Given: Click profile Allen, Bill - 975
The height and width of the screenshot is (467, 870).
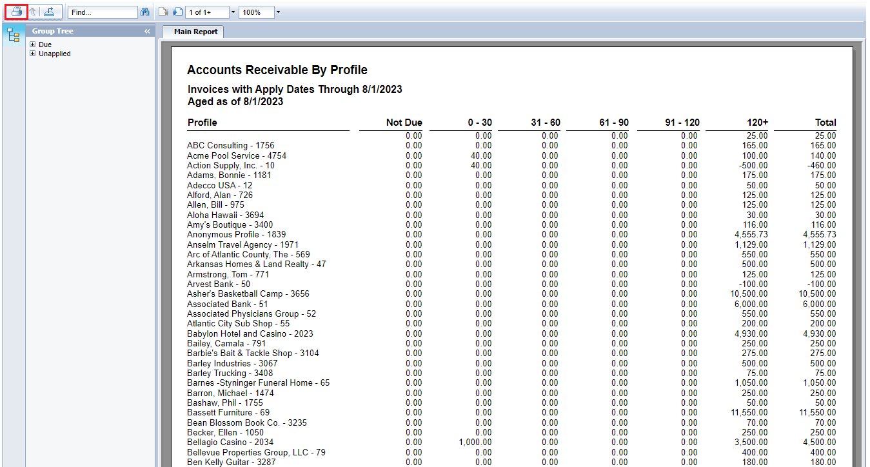Looking at the screenshot, I should click(x=215, y=204).
